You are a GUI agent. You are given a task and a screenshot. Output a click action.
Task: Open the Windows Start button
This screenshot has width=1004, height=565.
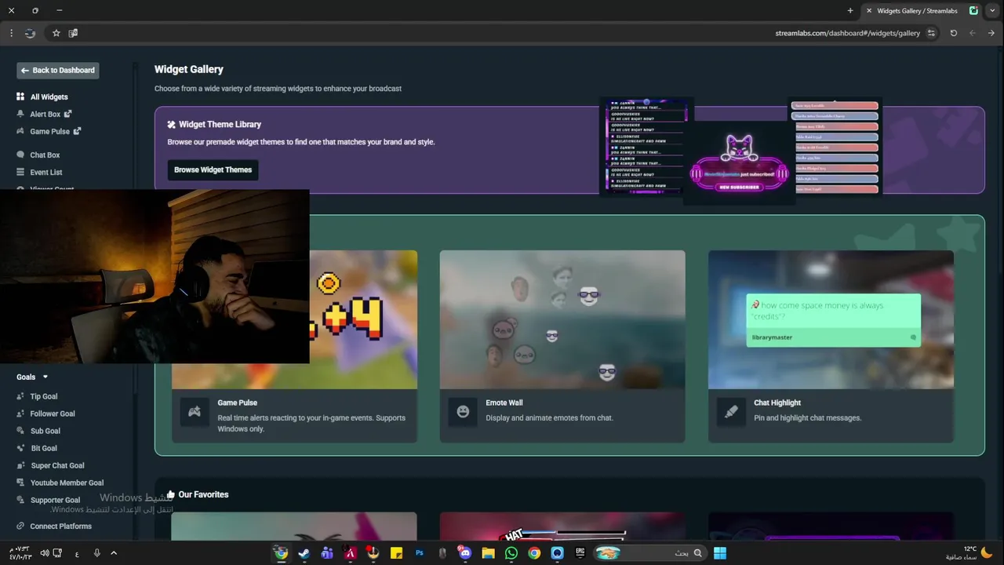point(719,553)
